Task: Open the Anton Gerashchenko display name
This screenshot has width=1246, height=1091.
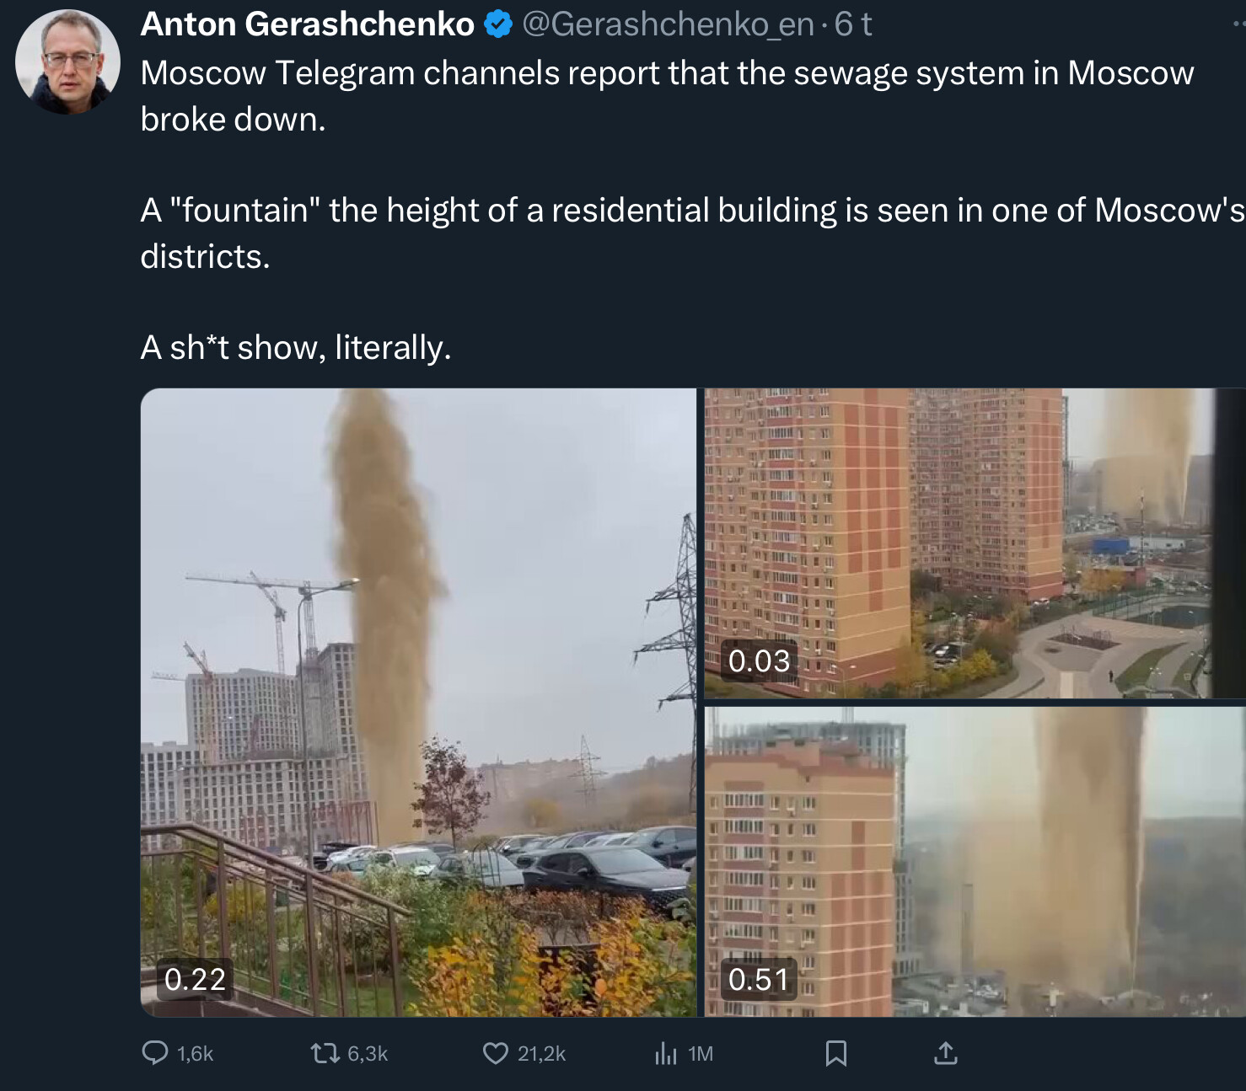Action: (x=307, y=24)
